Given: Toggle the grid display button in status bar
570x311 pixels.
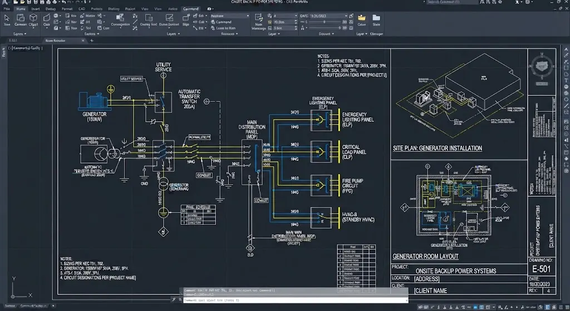Looking at the screenshot, I should pos(426,307).
